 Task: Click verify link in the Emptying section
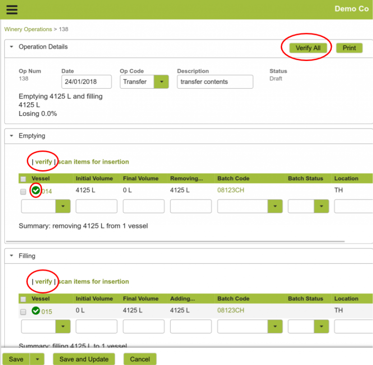point(43,162)
